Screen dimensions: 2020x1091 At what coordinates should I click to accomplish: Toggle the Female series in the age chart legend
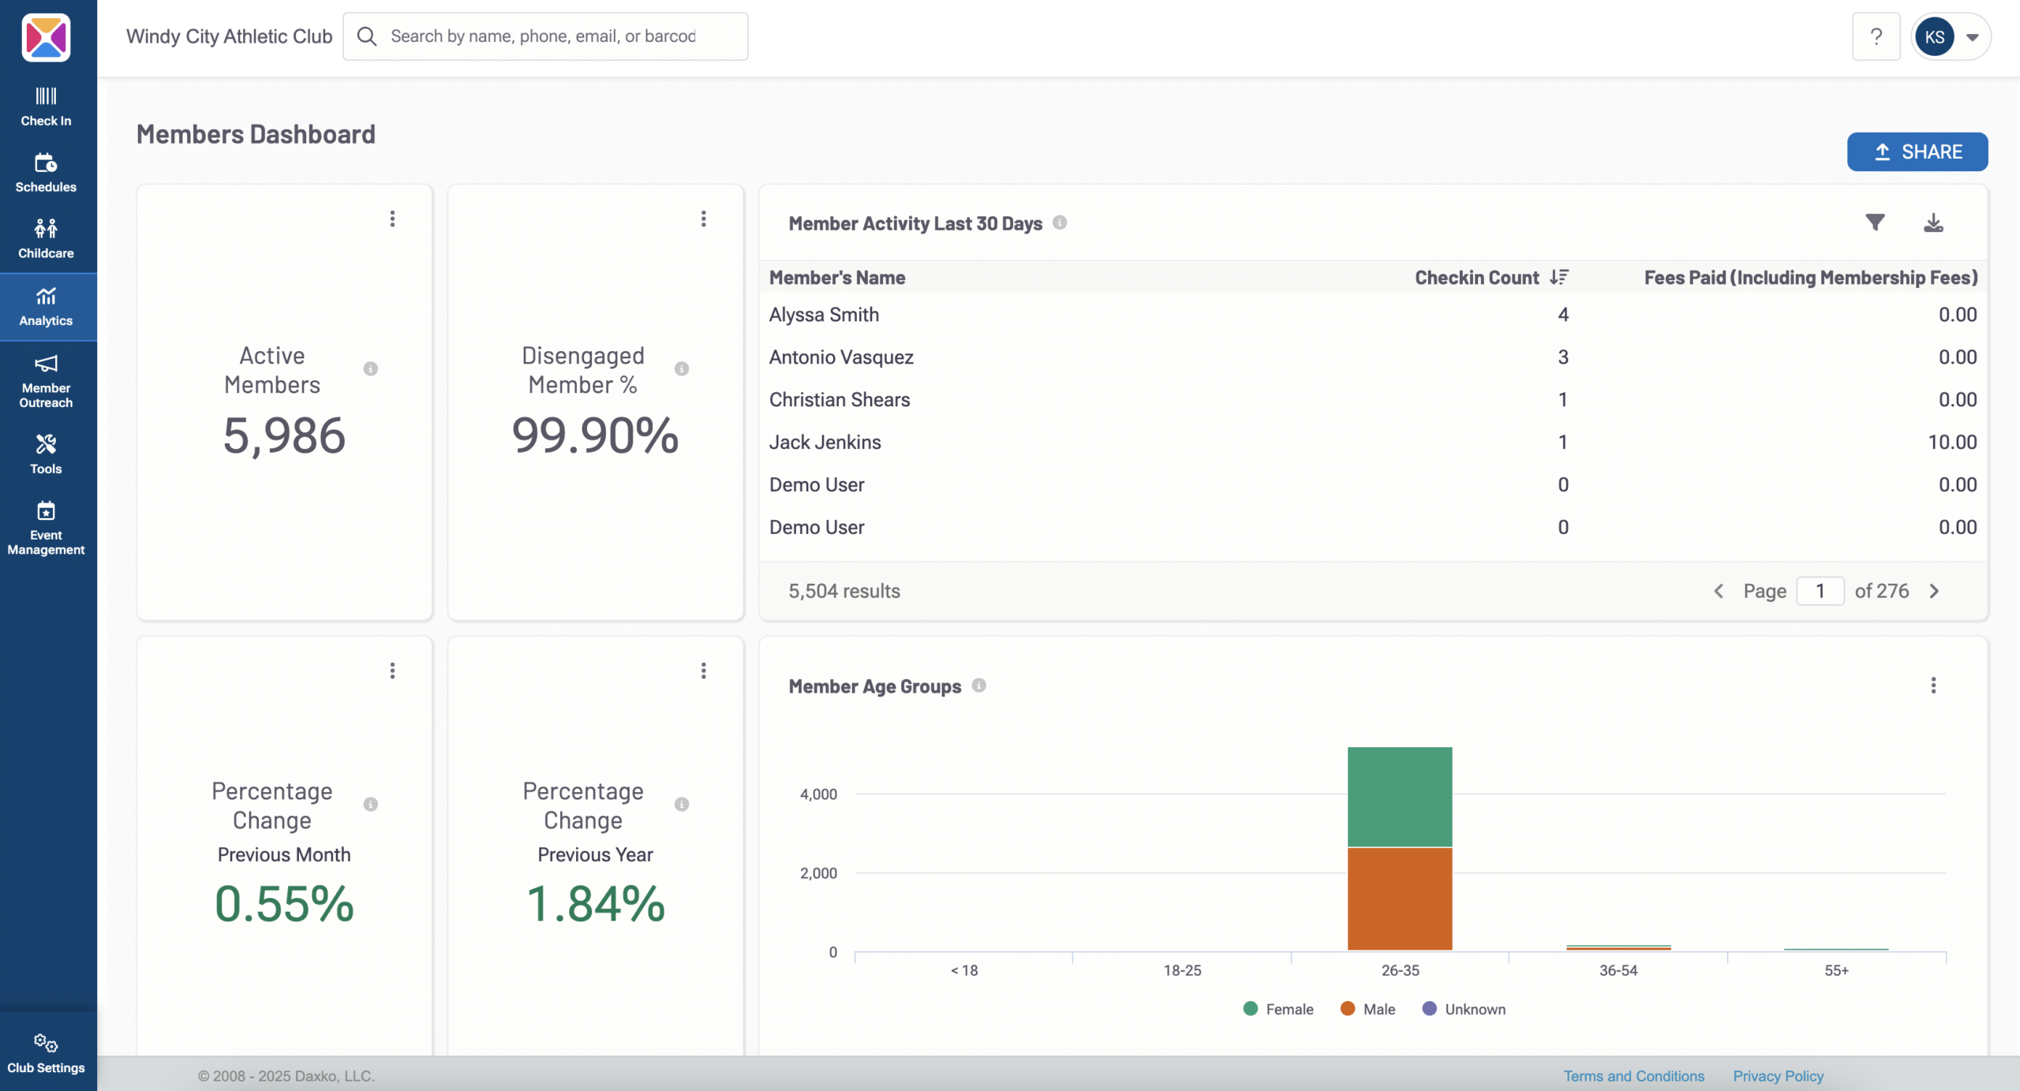1277,1009
